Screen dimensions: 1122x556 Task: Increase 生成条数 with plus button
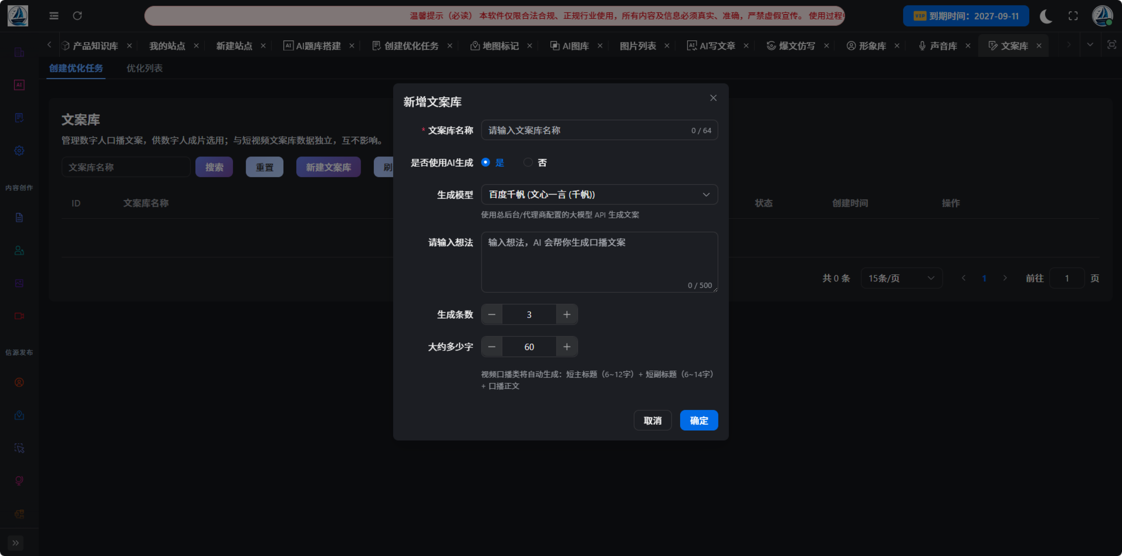[567, 315]
